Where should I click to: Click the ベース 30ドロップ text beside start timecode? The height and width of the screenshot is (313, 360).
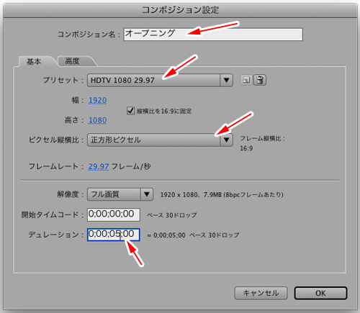172,215
